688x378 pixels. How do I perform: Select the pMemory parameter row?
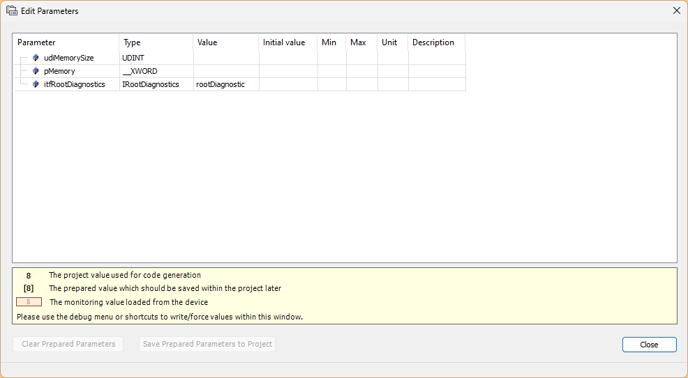pyautogui.click(x=239, y=71)
